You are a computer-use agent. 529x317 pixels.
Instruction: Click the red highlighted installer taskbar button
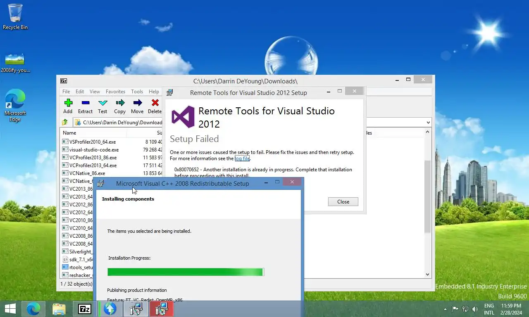point(162,308)
